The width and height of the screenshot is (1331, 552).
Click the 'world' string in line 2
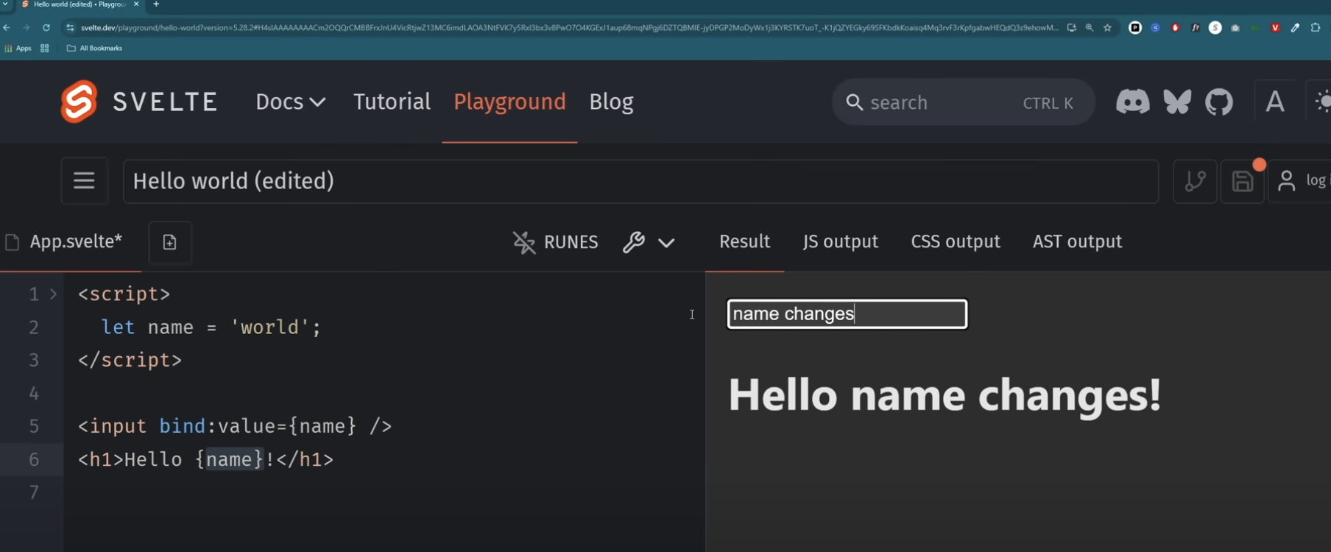pyautogui.click(x=269, y=327)
